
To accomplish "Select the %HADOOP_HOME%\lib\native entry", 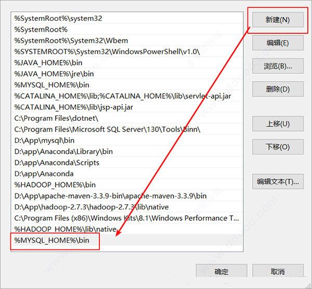I will [127, 229].
